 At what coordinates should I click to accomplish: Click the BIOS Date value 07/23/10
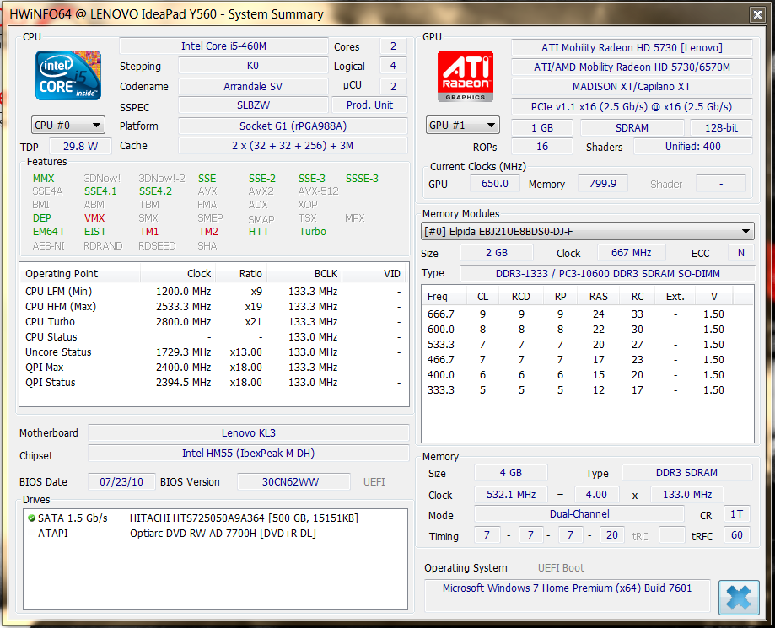(121, 481)
